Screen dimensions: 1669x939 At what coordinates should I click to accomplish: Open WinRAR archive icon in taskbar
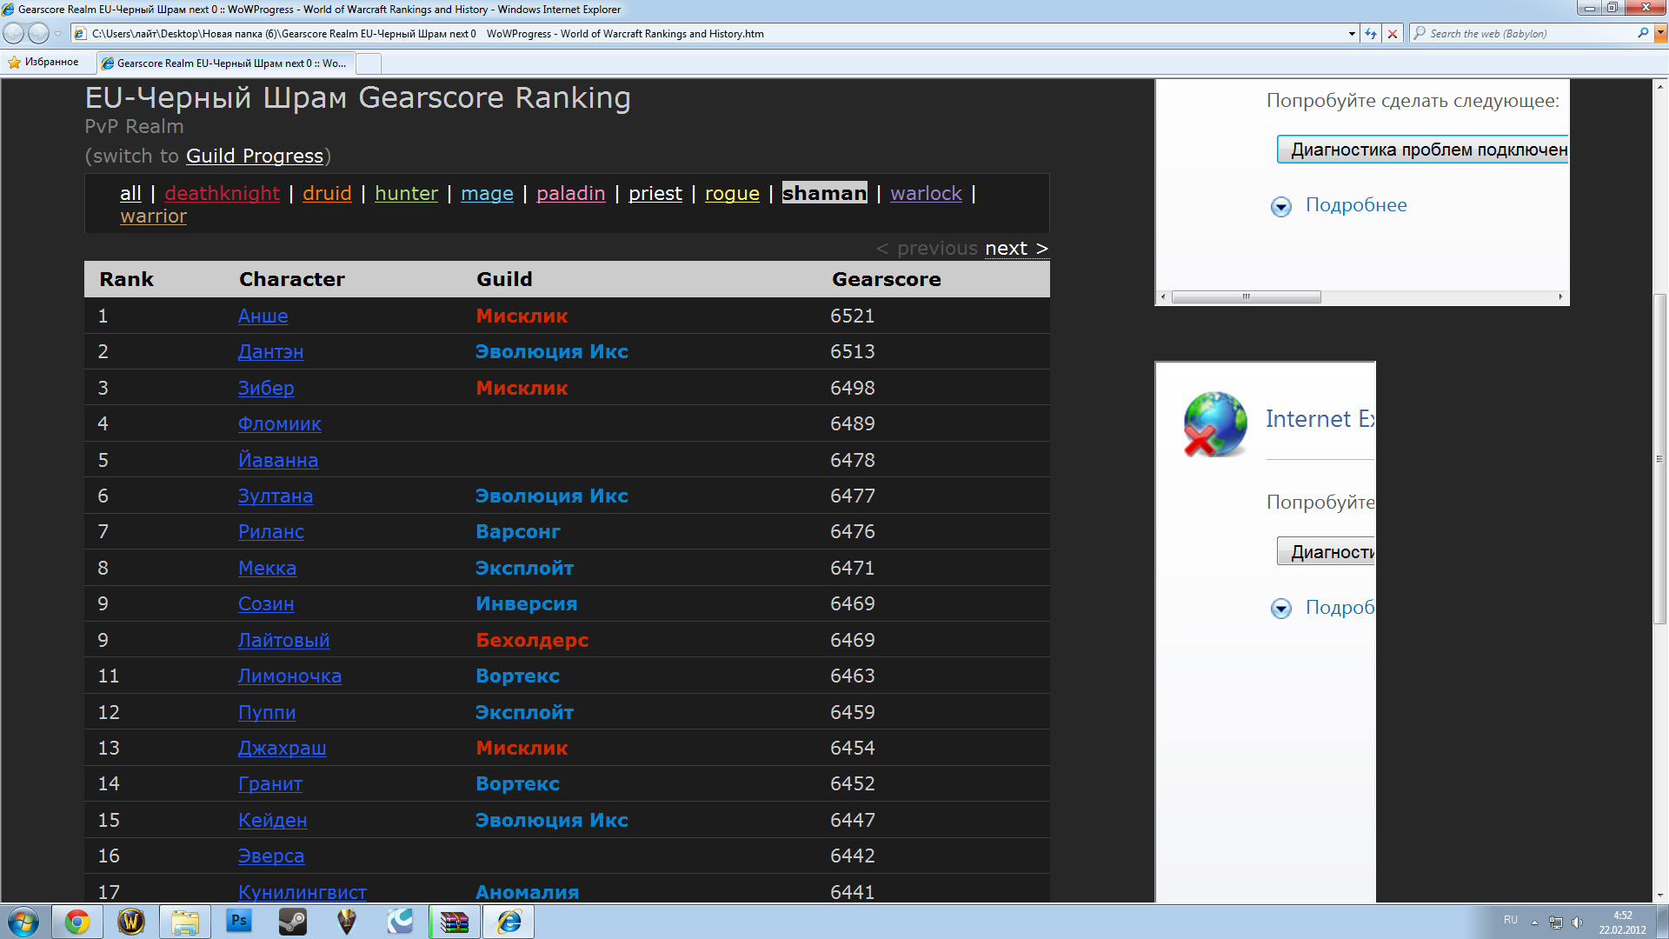(454, 922)
